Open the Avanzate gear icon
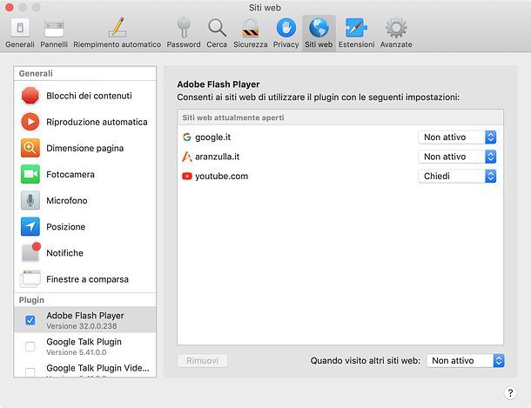This screenshot has width=531, height=408. coord(396,28)
